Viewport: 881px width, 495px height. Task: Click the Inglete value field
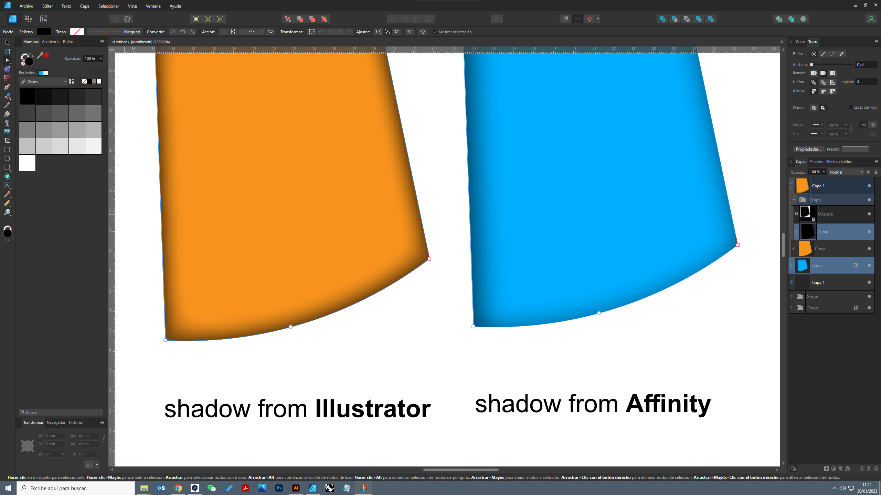(x=866, y=82)
